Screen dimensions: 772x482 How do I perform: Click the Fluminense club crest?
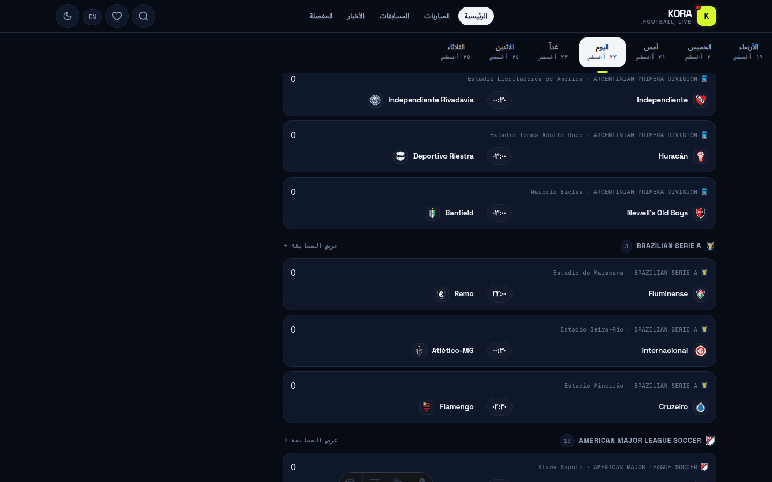click(701, 294)
